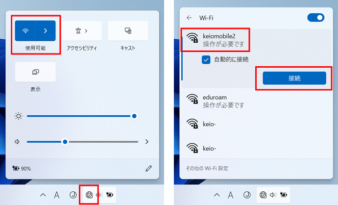Open その他の Wi-Fi 設定 link
Screen dimensions: 338x205
tap(207, 168)
